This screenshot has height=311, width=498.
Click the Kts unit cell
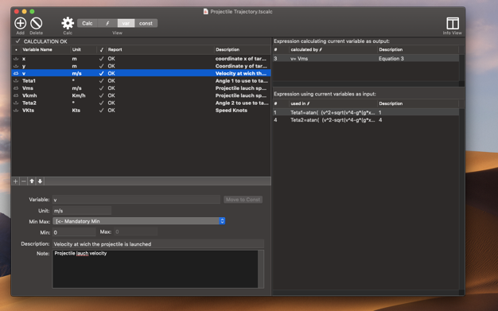coord(76,111)
